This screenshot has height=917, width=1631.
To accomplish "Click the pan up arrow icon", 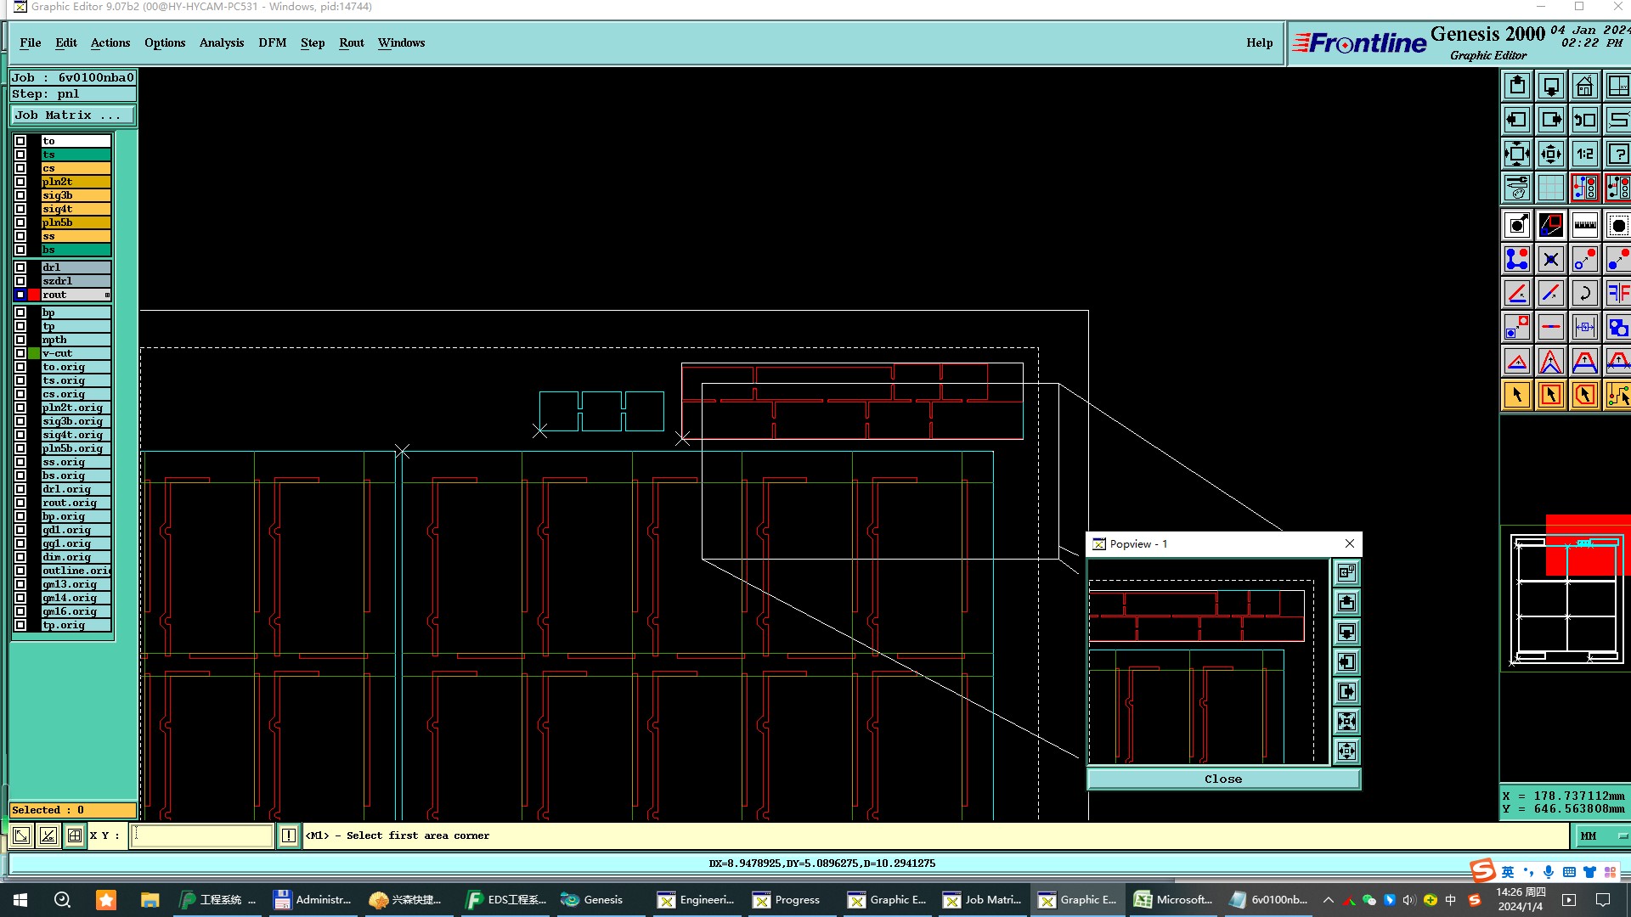I will [x=1517, y=86].
